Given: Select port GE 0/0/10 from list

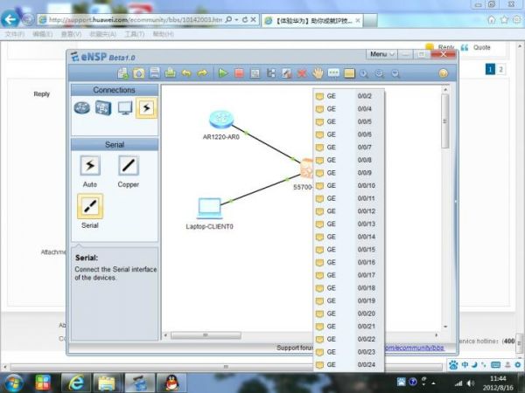Looking at the screenshot, I should pos(348,186).
